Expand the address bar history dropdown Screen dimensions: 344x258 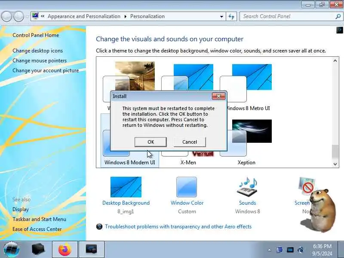(221, 16)
